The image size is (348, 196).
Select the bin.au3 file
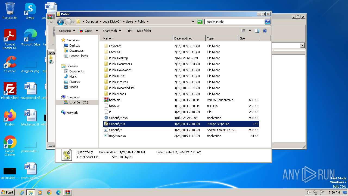181,106
